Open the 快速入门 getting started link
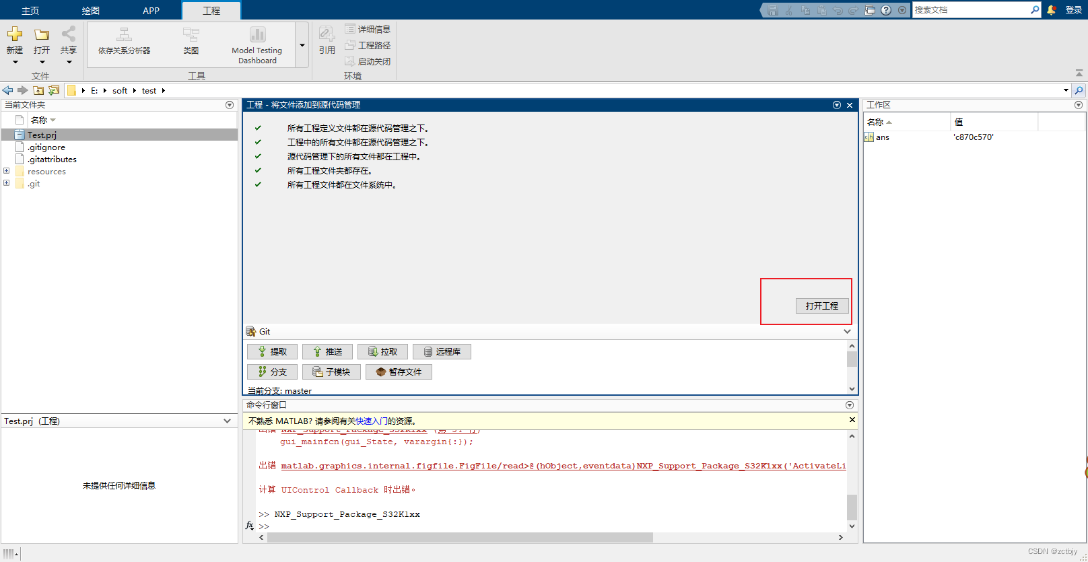The height and width of the screenshot is (562, 1088). click(371, 421)
